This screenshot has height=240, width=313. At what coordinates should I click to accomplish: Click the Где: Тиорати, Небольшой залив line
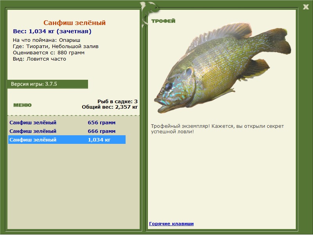(x=56, y=47)
